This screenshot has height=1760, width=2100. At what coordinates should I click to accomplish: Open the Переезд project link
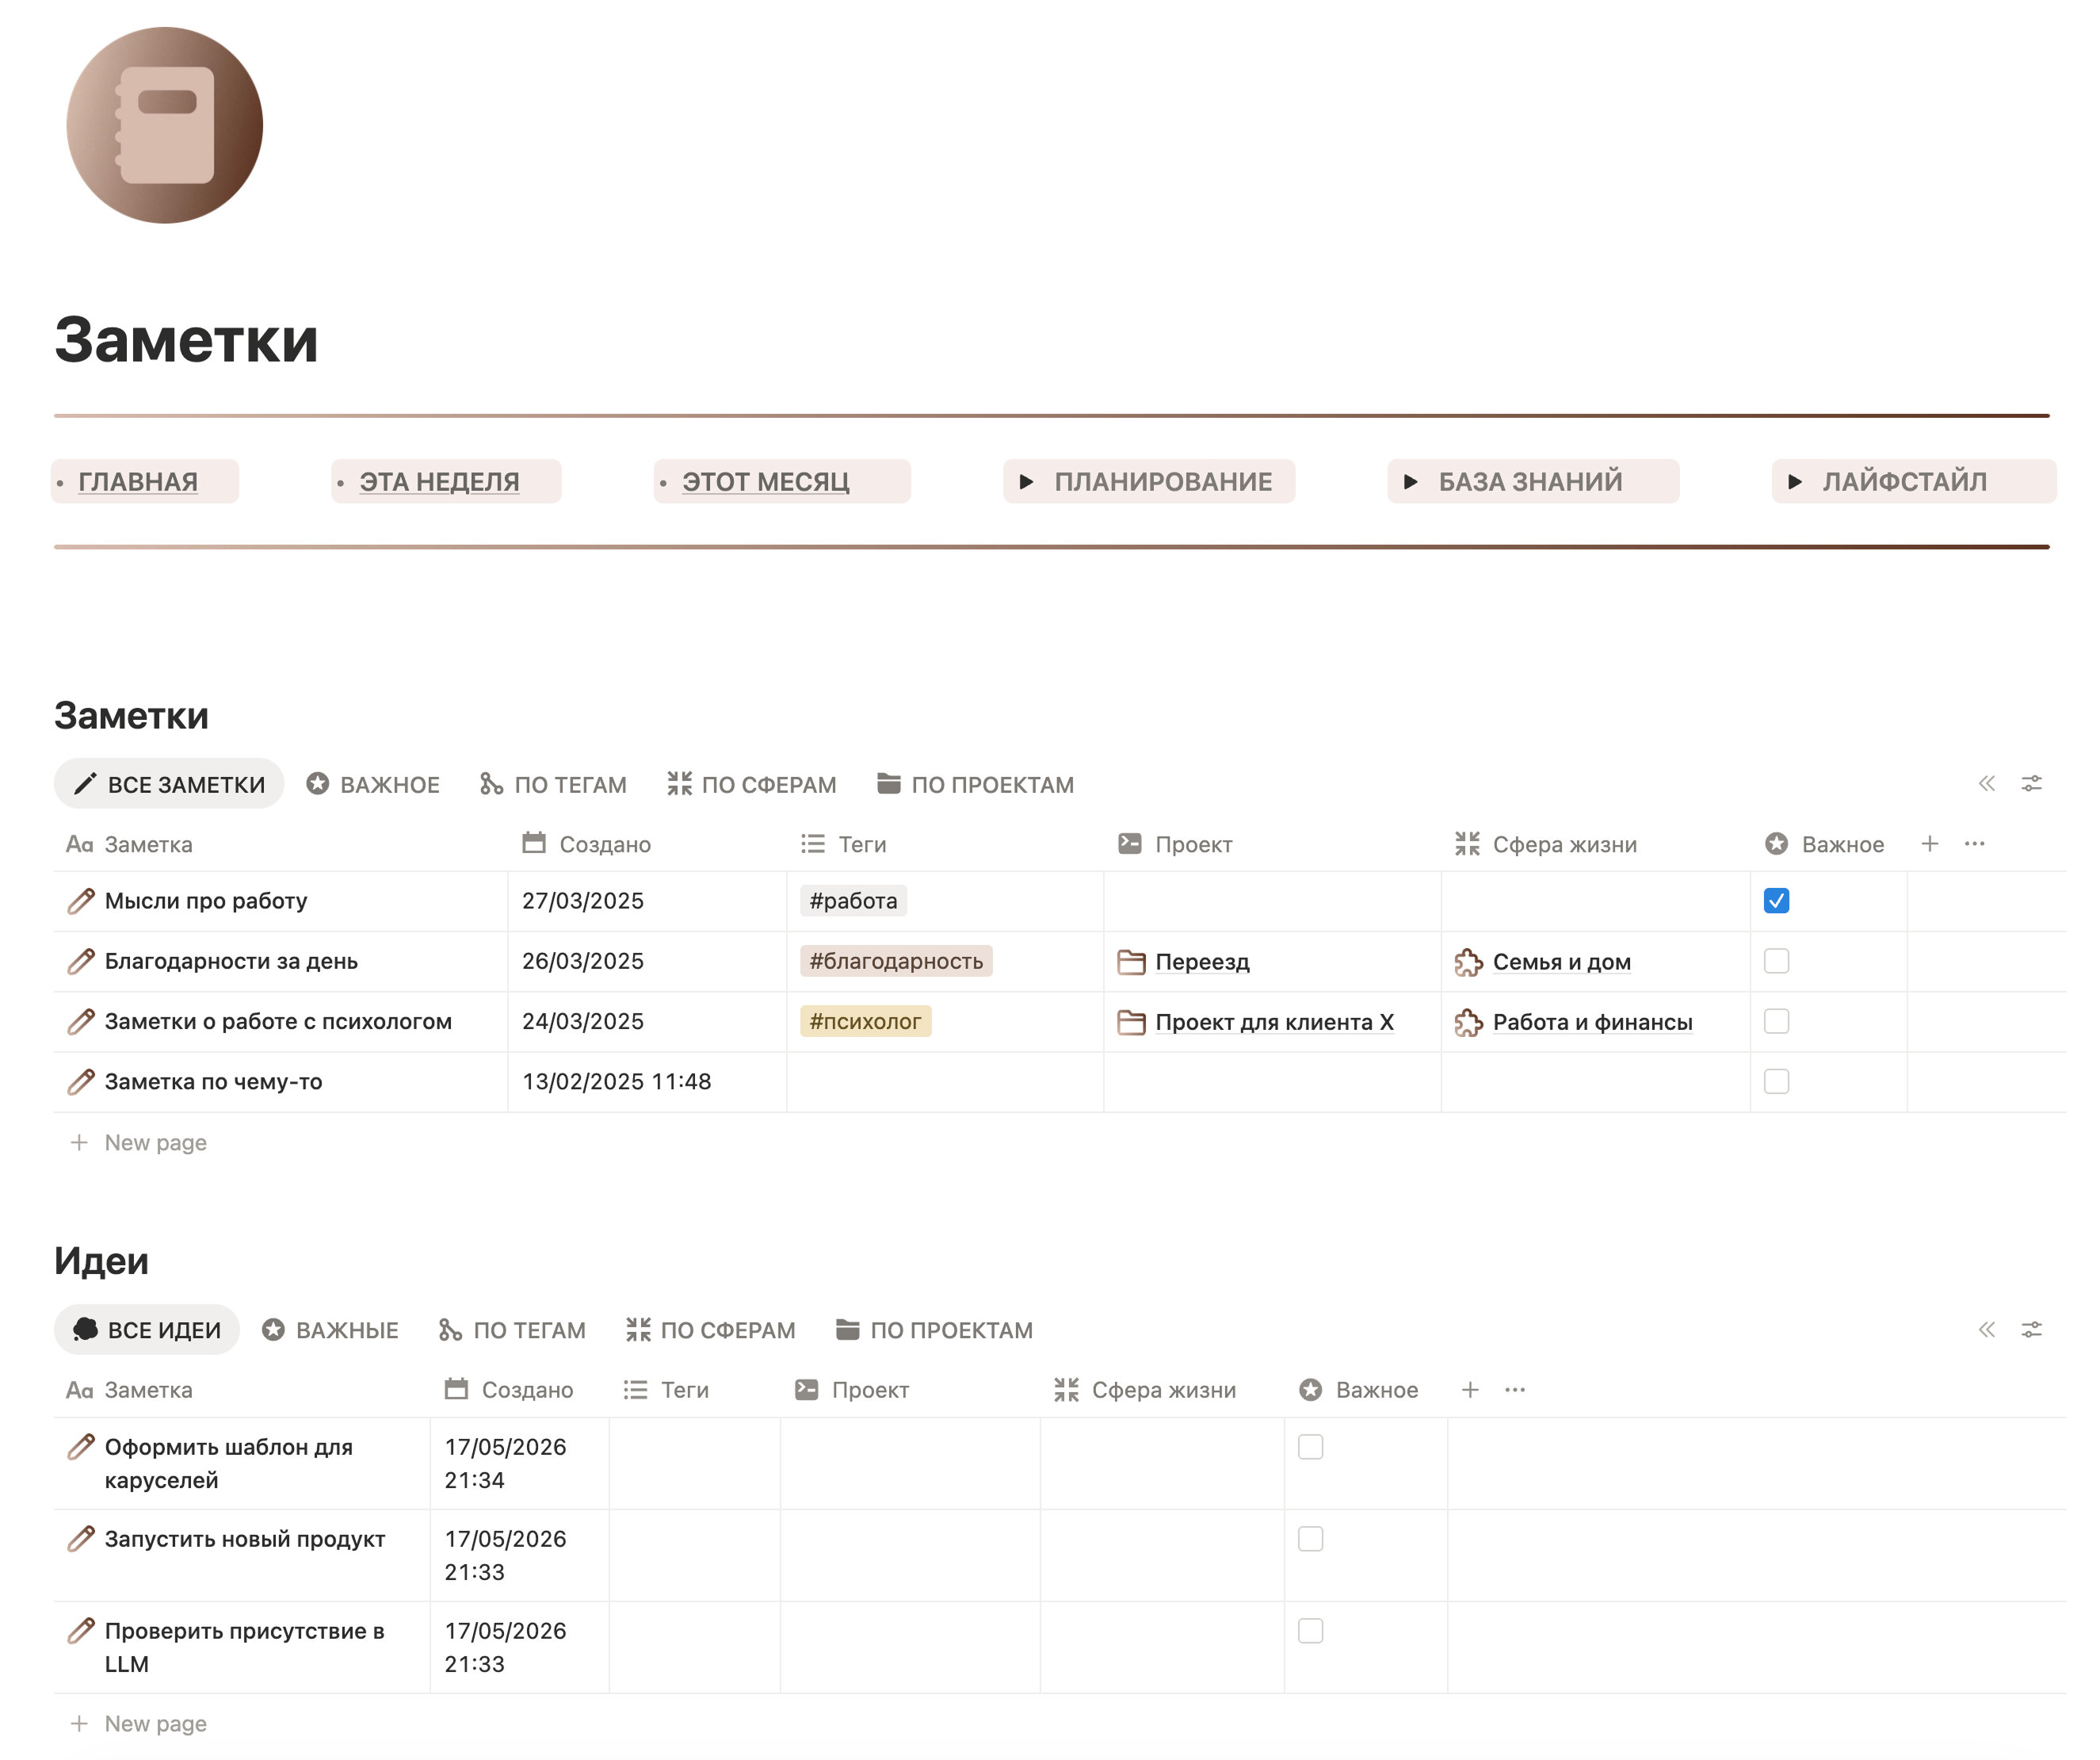pyautogui.click(x=1202, y=962)
